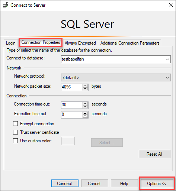The width and height of the screenshot is (176, 191).
Task: Click the custom color swatch box
Action: 68,141
